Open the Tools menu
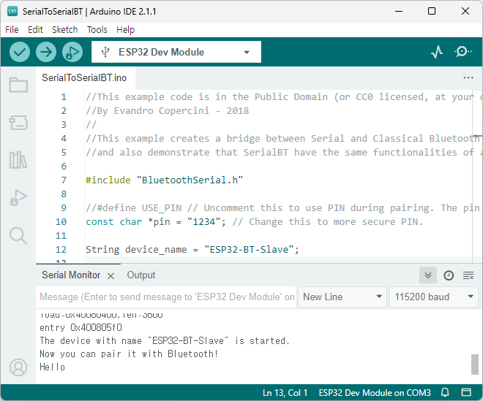This screenshot has width=483, height=401. click(97, 30)
